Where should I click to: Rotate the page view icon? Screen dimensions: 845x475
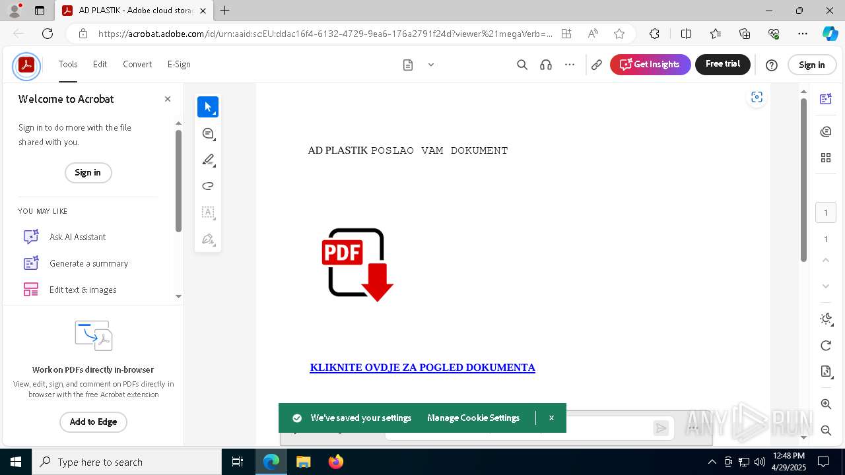(x=826, y=346)
